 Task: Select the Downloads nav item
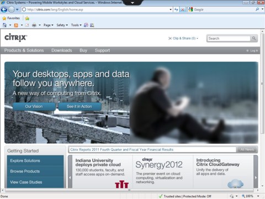point(62,50)
